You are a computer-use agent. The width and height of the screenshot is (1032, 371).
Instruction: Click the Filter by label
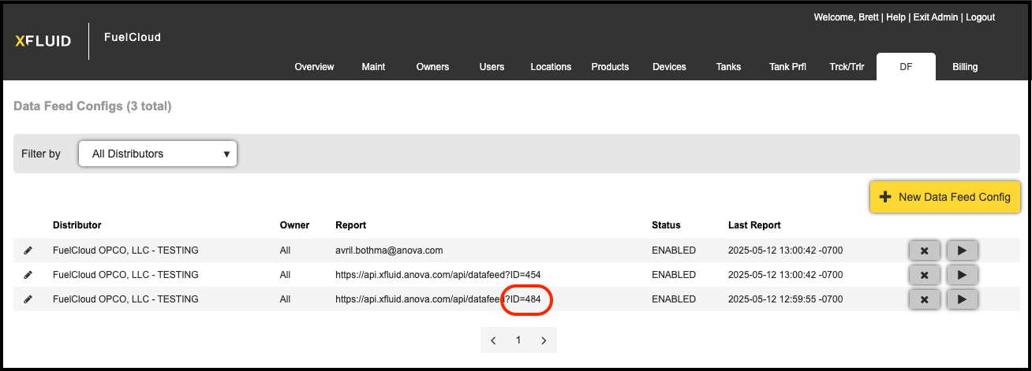click(41, 154)
